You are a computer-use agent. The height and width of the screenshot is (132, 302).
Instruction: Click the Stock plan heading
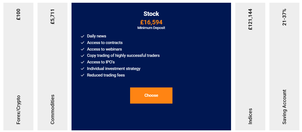pyautogui.click(x=151, y=14)
